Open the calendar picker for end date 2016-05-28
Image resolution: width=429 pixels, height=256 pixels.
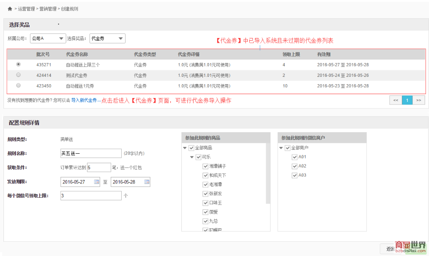(147, 182)
